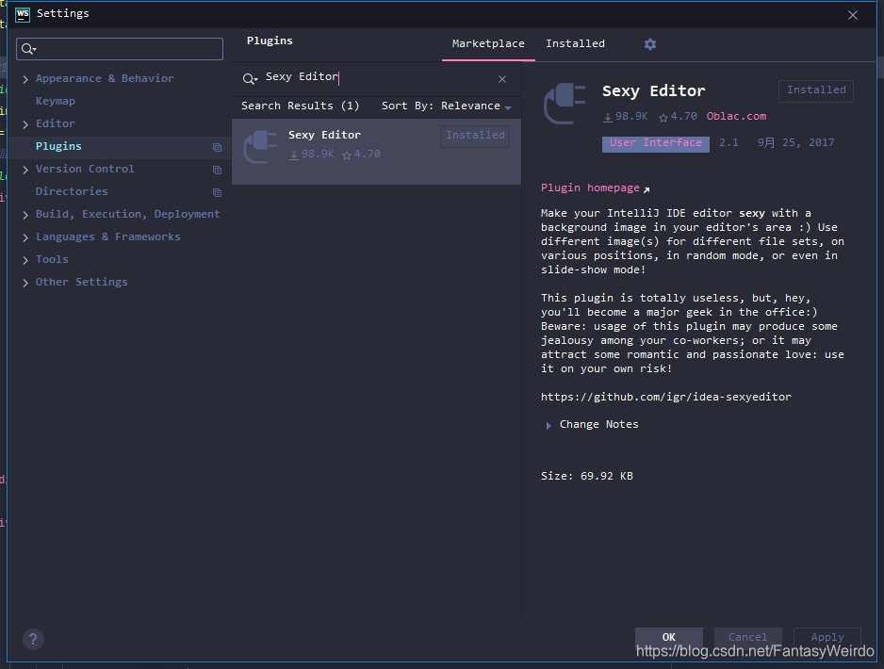
Task: Expand Build, Execution, Deployment section
Action: coord(25,215)
